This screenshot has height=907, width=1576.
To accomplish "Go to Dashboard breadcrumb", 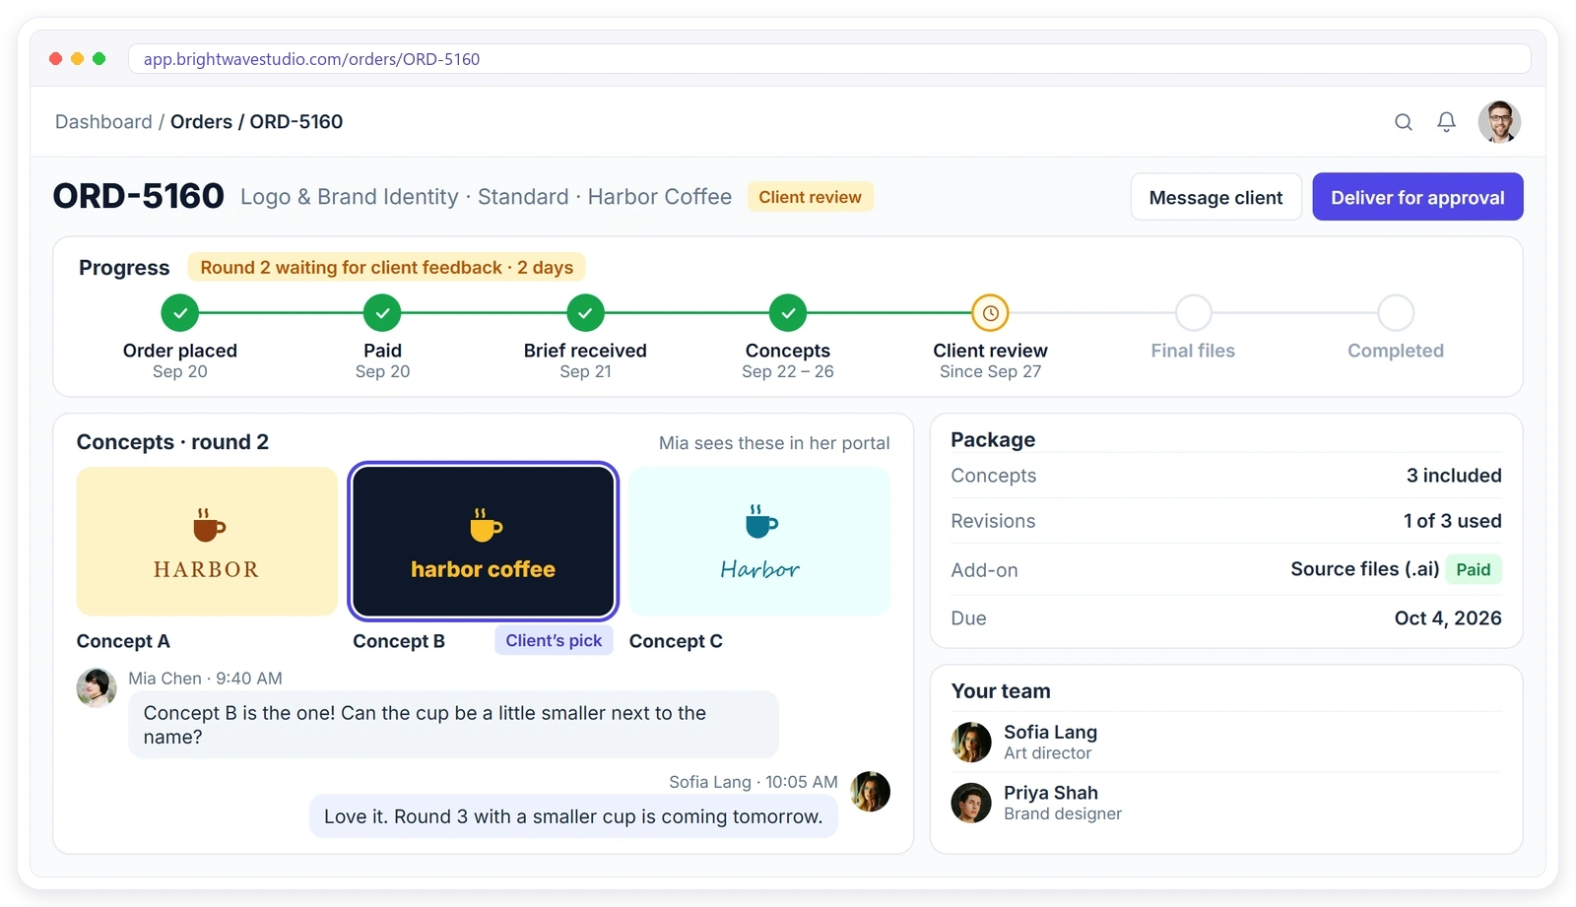I will (103, 122).
